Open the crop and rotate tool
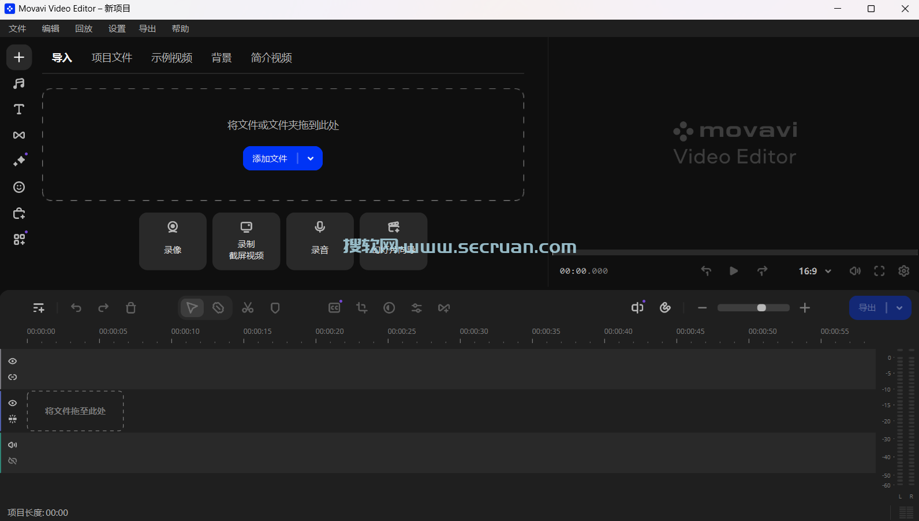The image size is (919, 521). (362, 308)
